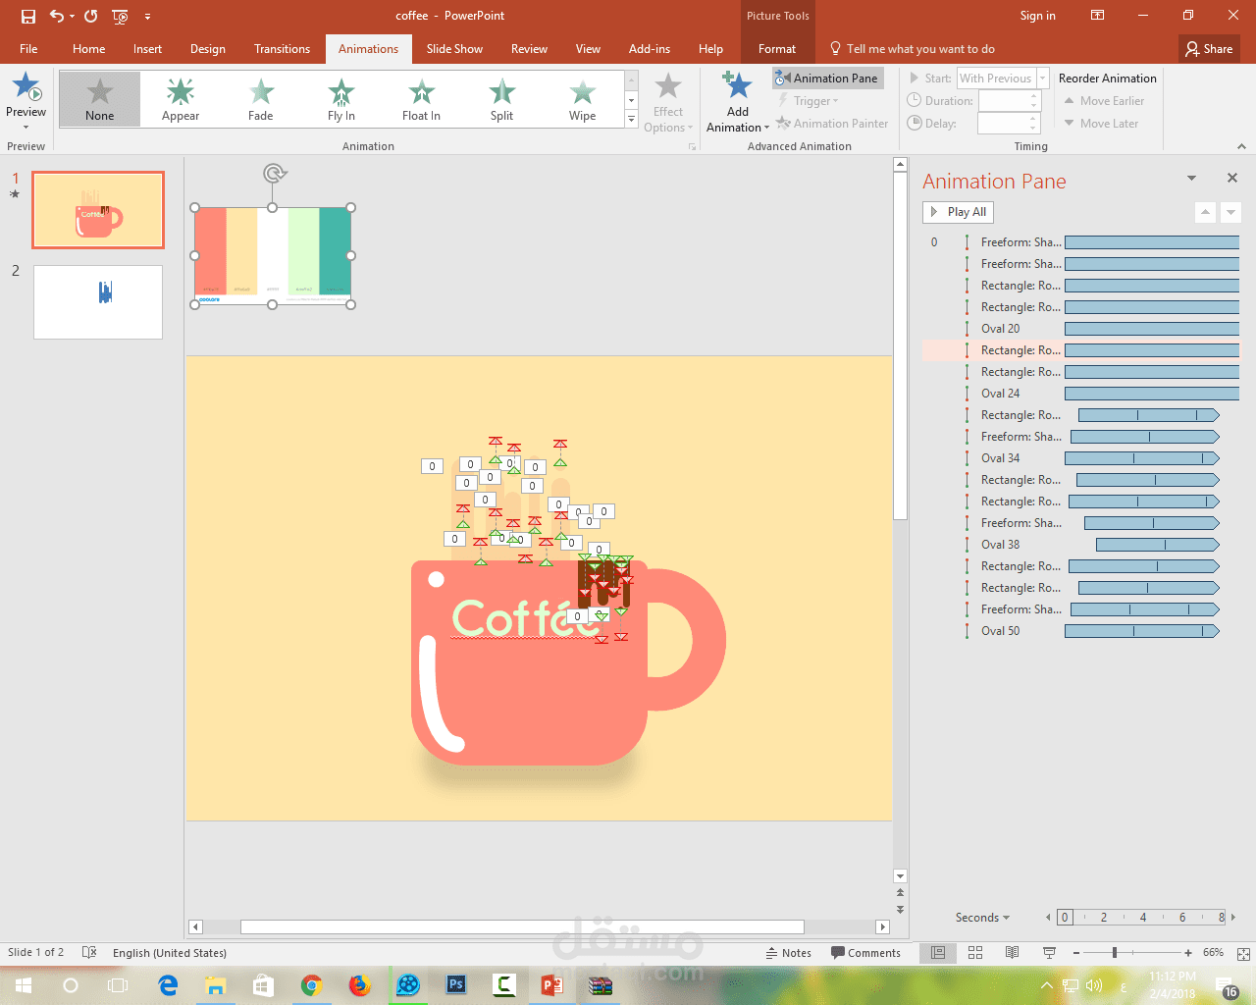
Task: Click the pane's move down reorder arrow
Action: coord(1231,212)
